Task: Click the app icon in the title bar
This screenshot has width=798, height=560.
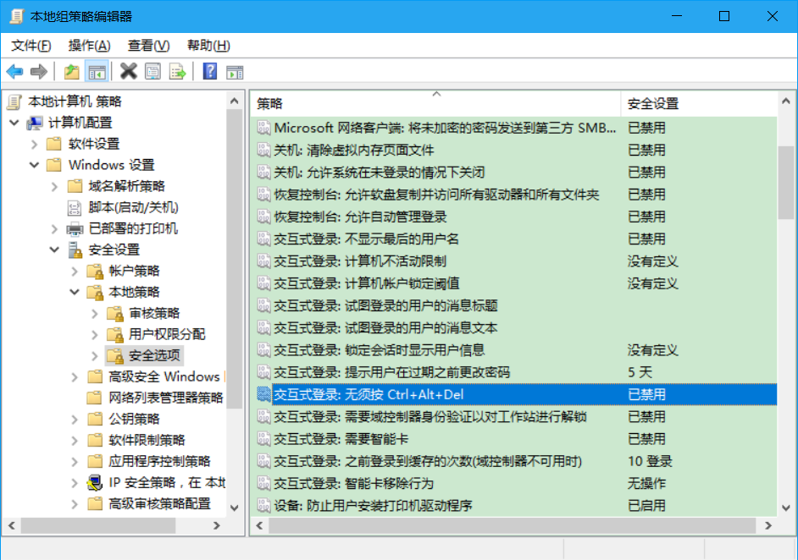Action: [16, 16]
